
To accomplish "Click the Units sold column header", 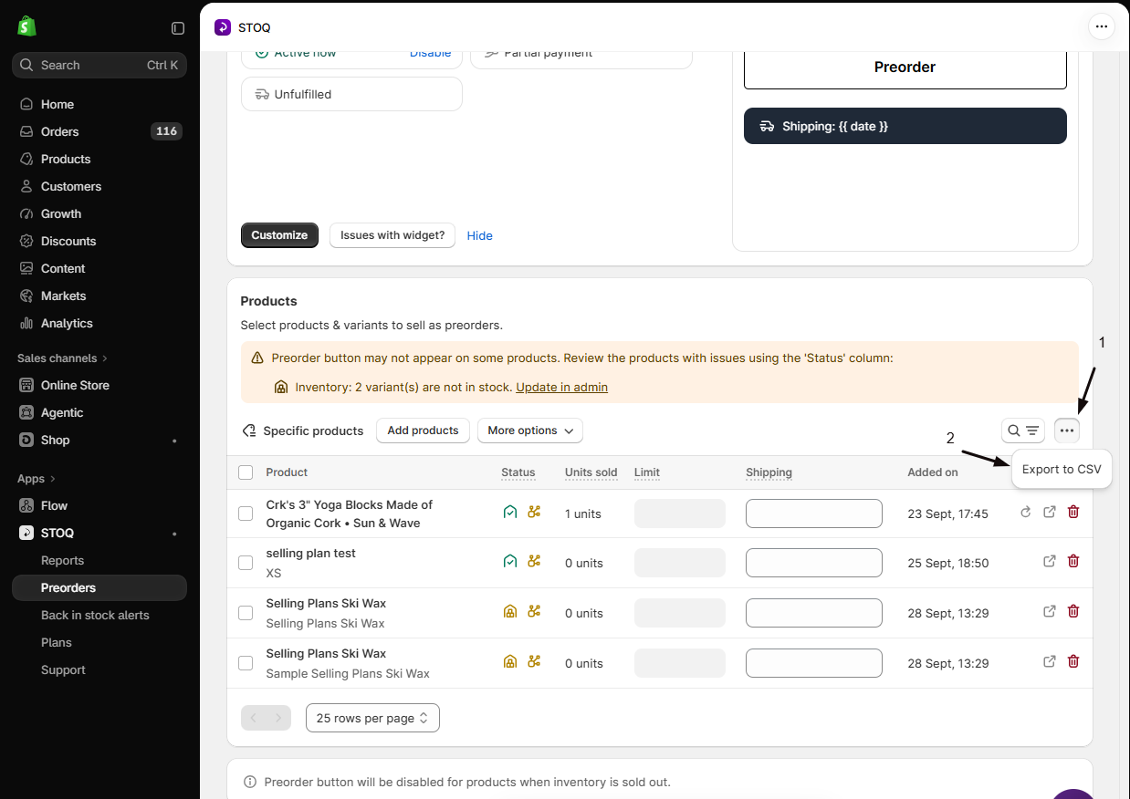I will click(591, 472).
